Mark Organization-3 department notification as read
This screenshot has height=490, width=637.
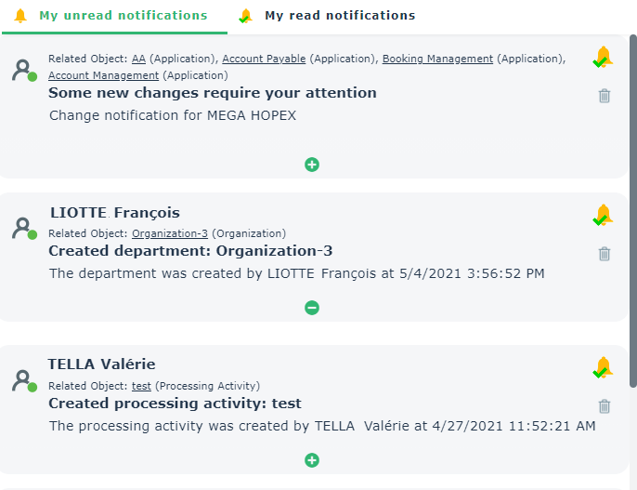(x=604, y=216)
